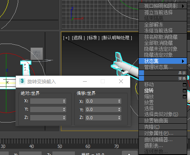Minimize the 旋转变换输入 dialog

pos(85,81)
